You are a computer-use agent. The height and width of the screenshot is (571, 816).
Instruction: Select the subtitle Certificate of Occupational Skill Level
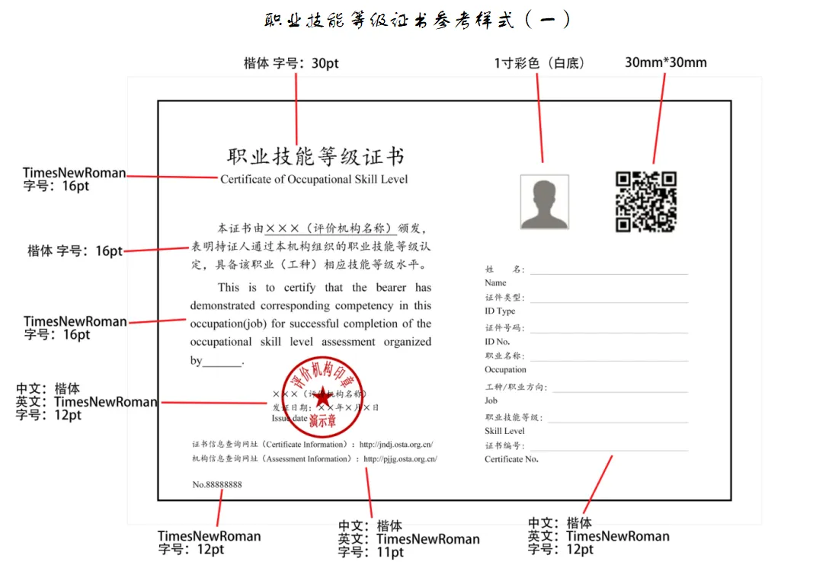314,180
